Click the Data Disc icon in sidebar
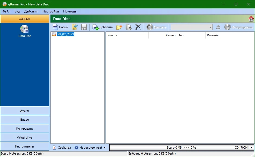The height and width of the screenshot is (157, 255). click(24, 31)
